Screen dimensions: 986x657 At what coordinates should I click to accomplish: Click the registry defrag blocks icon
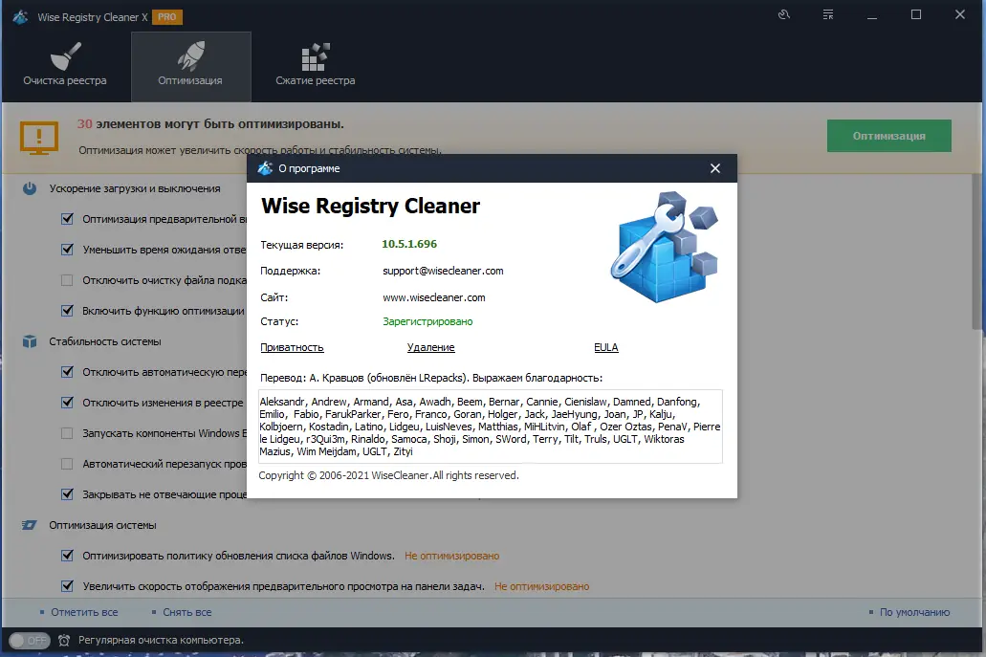[x=315, y=56]
